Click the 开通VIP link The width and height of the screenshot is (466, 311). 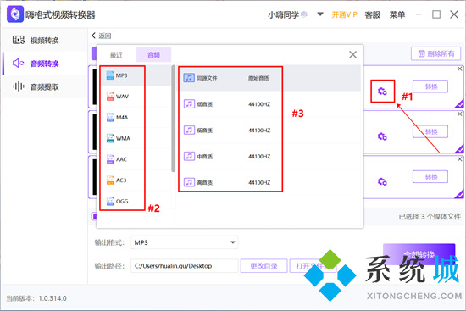click(x=345, y=14)
